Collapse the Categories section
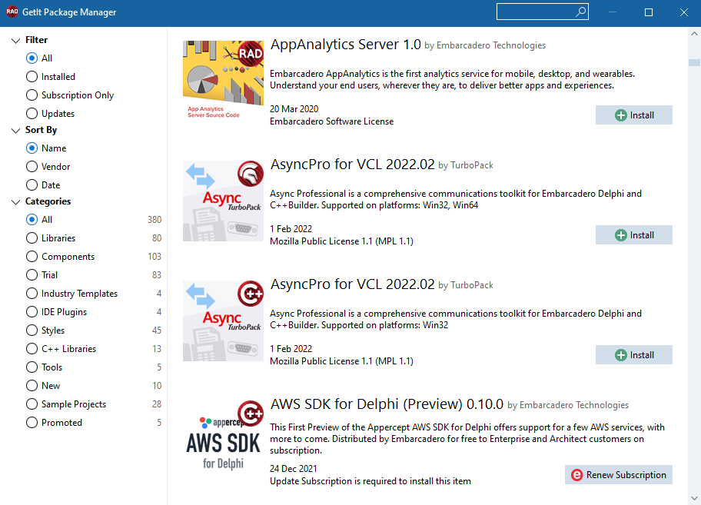The image size is (701, 505). click(15, 202)
